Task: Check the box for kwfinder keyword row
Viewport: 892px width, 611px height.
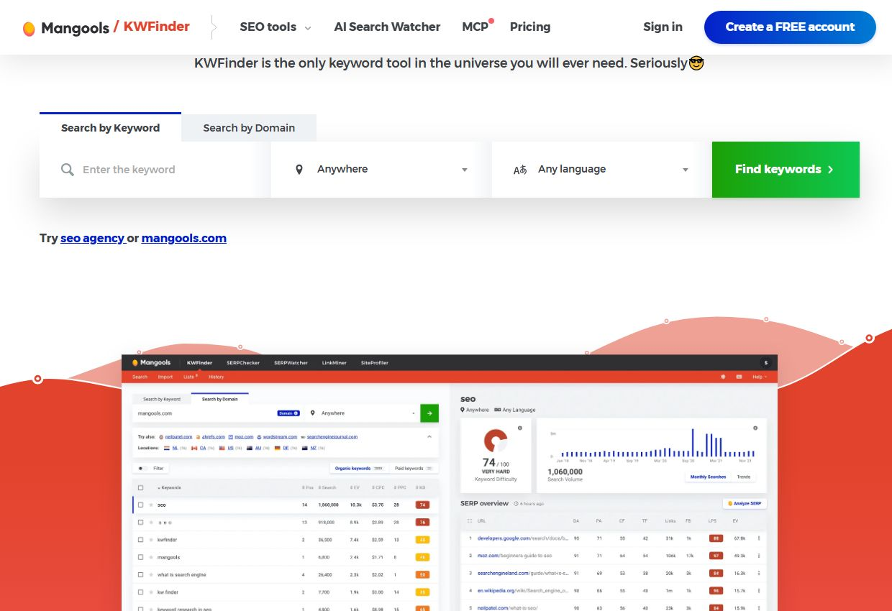Action: point(140,540)
